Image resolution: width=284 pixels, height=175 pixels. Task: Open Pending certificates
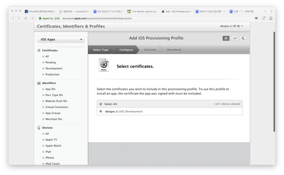click(51, 62)
